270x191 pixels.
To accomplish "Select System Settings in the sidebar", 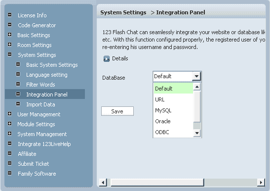I will (x=37, y=55).
